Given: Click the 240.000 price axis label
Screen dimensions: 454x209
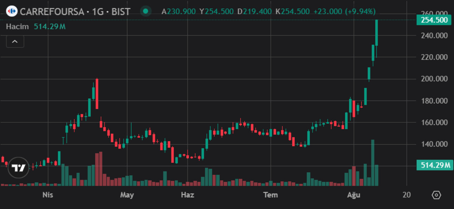Looking at the screenshot, I should pyautogui.click(x=434, y=35).
